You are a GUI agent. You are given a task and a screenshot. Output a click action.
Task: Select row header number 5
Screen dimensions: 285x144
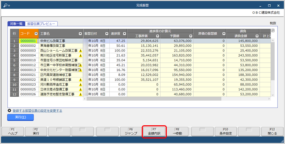tap(14, 60)
